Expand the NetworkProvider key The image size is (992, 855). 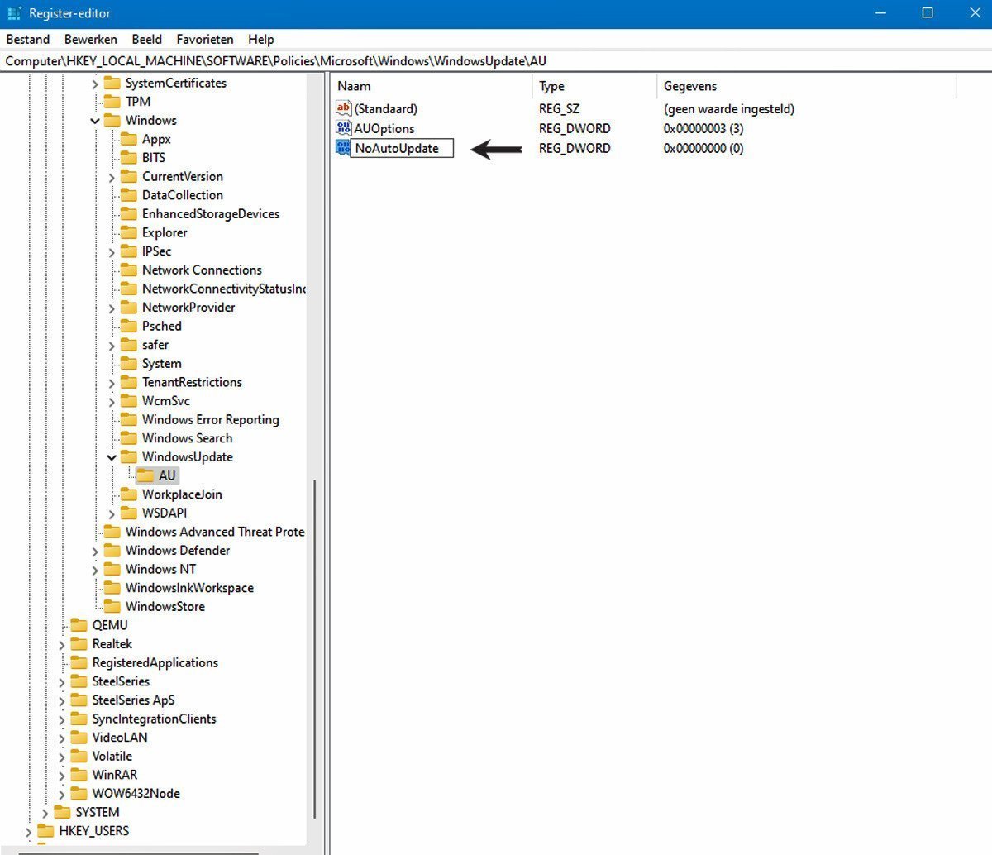[112, 308]
